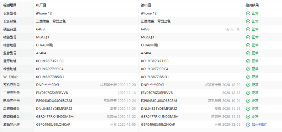The height and width of the screenshot is (132, 282).
Task: Click factory value MGGQ3
Action: pos(43,37)
